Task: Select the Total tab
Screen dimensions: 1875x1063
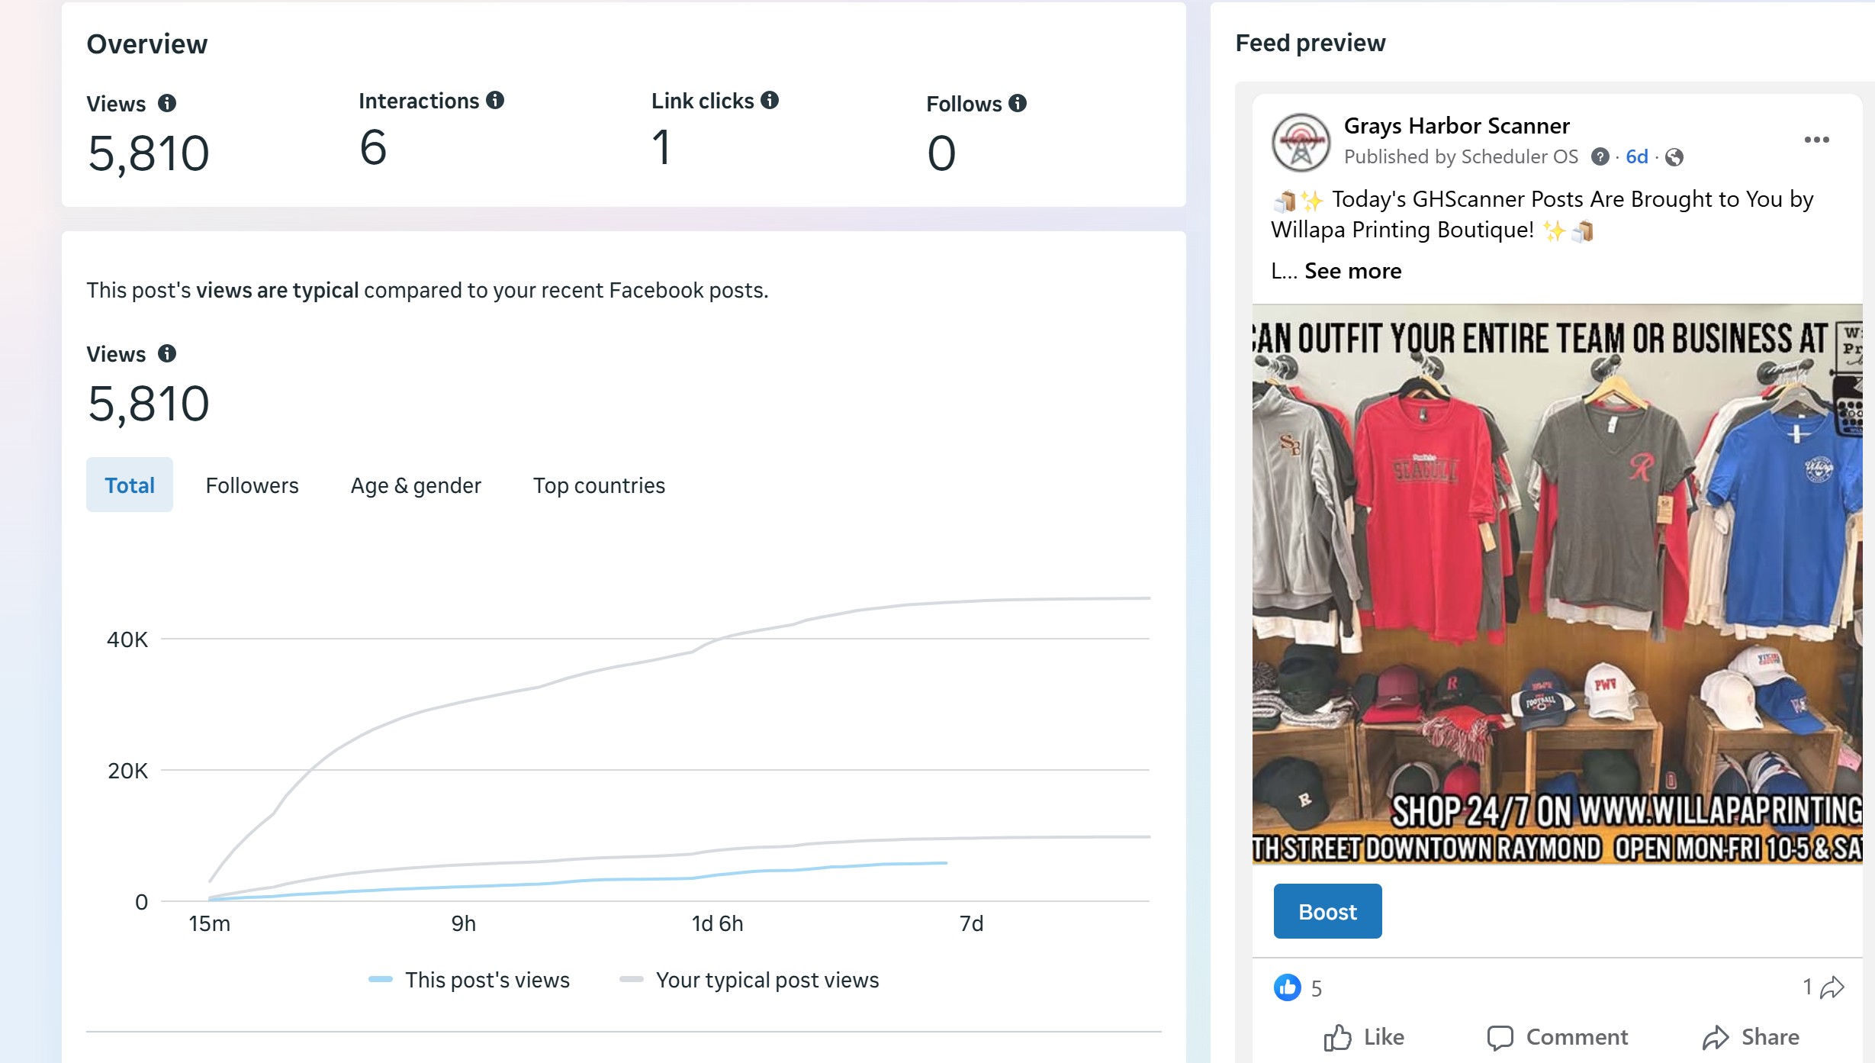Action: click(130, 485)
